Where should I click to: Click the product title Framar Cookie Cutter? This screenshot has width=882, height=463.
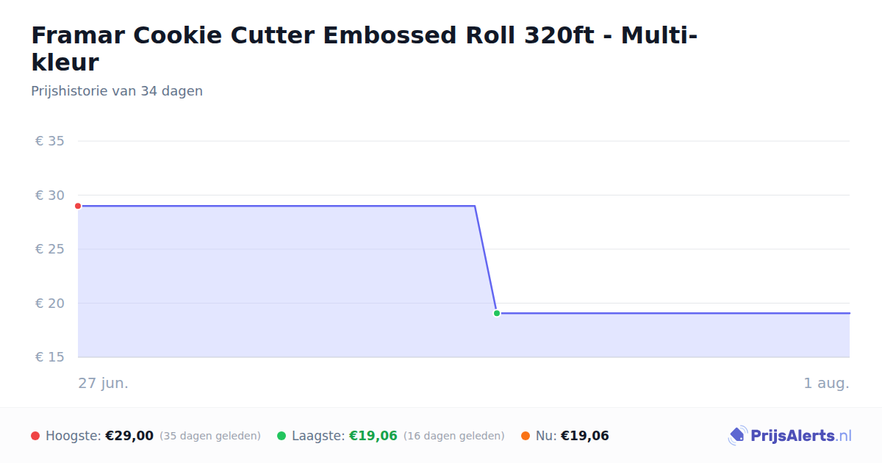coord(365,49)
